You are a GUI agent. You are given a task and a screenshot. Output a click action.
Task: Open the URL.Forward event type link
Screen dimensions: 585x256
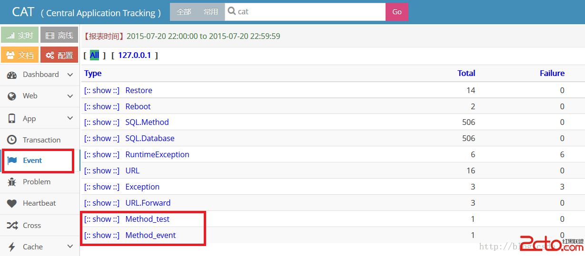point(148,203)
